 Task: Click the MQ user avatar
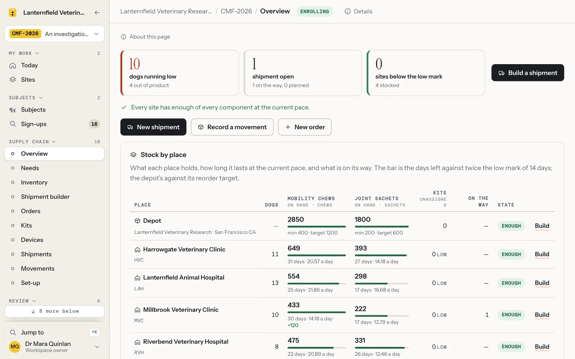[15, 347]
